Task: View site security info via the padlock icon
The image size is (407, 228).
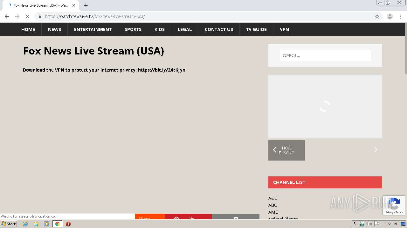Action: (x=40, y=16)
